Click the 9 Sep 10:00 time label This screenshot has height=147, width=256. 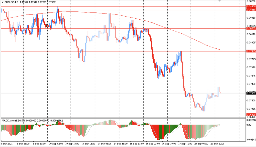click(39, 144)
